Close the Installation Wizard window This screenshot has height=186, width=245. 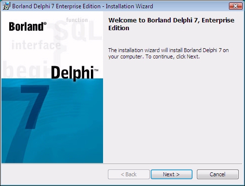pyautogui.click(x=236, y=6)
